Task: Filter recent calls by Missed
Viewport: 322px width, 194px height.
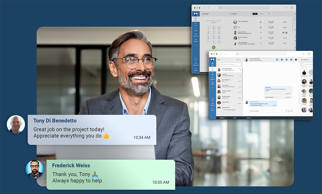Action: tap(262, 14)
